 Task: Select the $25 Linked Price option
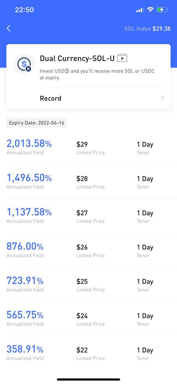[88, 284]
